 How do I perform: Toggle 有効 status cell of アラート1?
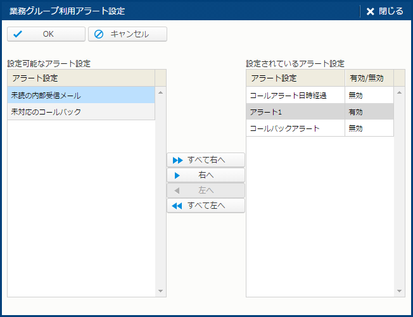[x=369, y=112]
